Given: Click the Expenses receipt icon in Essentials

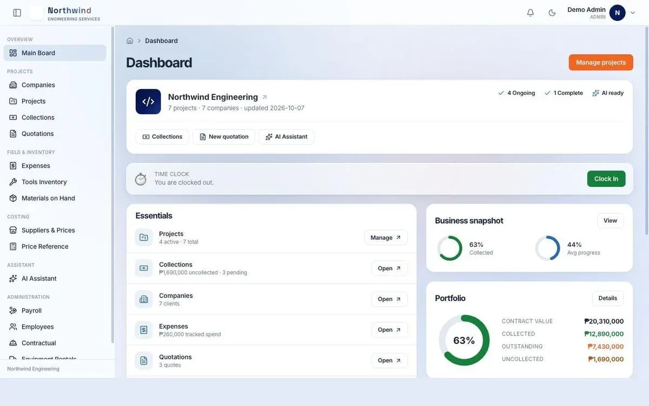Looking at the screenshot, I should click(144, 330).
